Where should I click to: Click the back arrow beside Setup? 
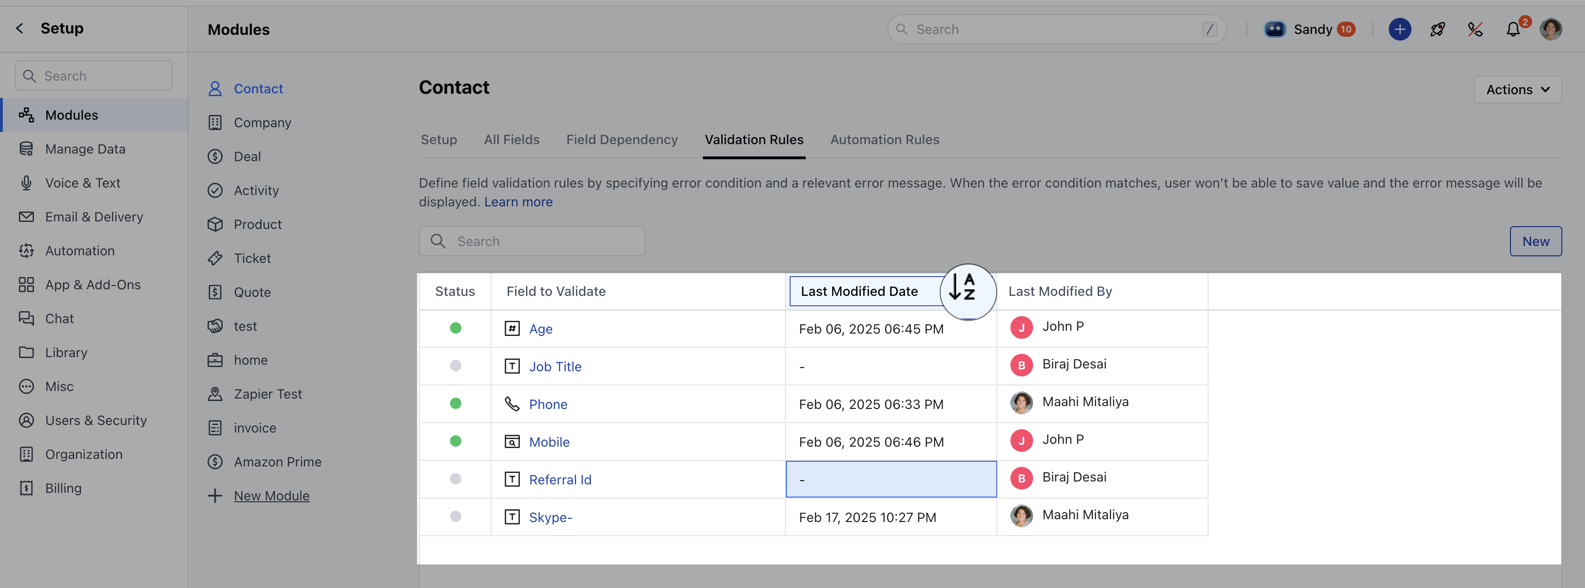pos(20,28)
